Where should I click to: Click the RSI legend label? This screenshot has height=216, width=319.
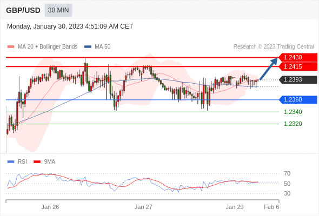pyautogui.click(x=22, y=162)
